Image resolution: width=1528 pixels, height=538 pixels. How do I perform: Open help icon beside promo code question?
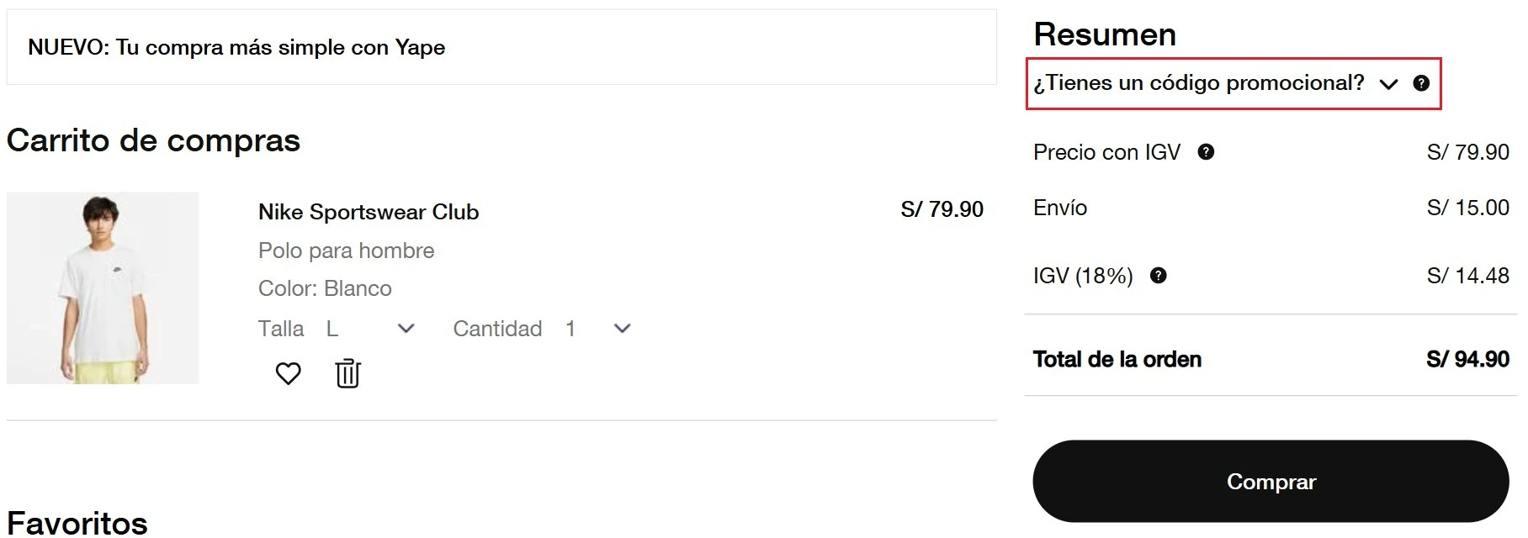pos(1421,83)
